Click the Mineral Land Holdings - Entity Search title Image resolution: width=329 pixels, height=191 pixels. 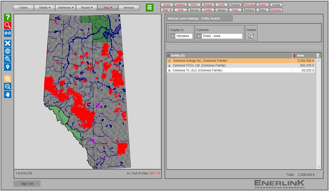(x=199, y=18)
